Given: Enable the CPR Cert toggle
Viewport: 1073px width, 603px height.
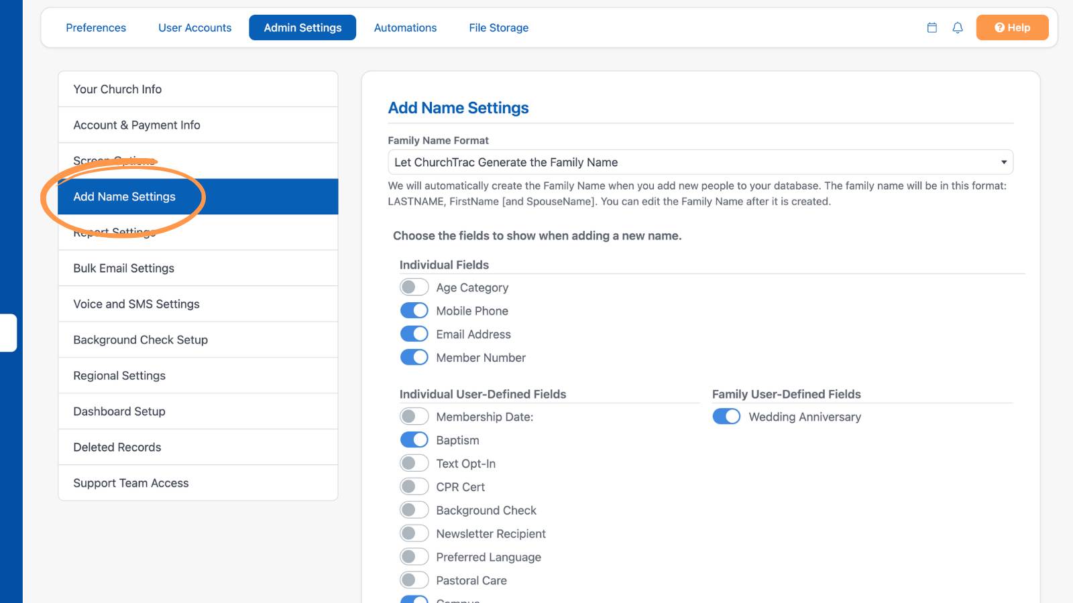Looking at the screenshot, I should [x=414, y=487].
